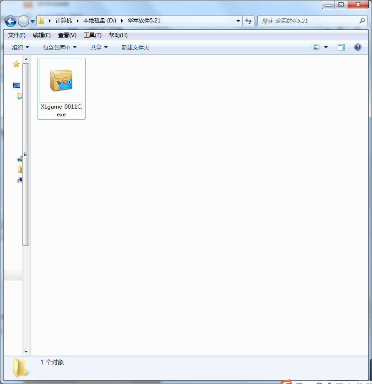Change view with the view icon
The height and width of the screenshot is (384, 372).
tap(316, 47)
